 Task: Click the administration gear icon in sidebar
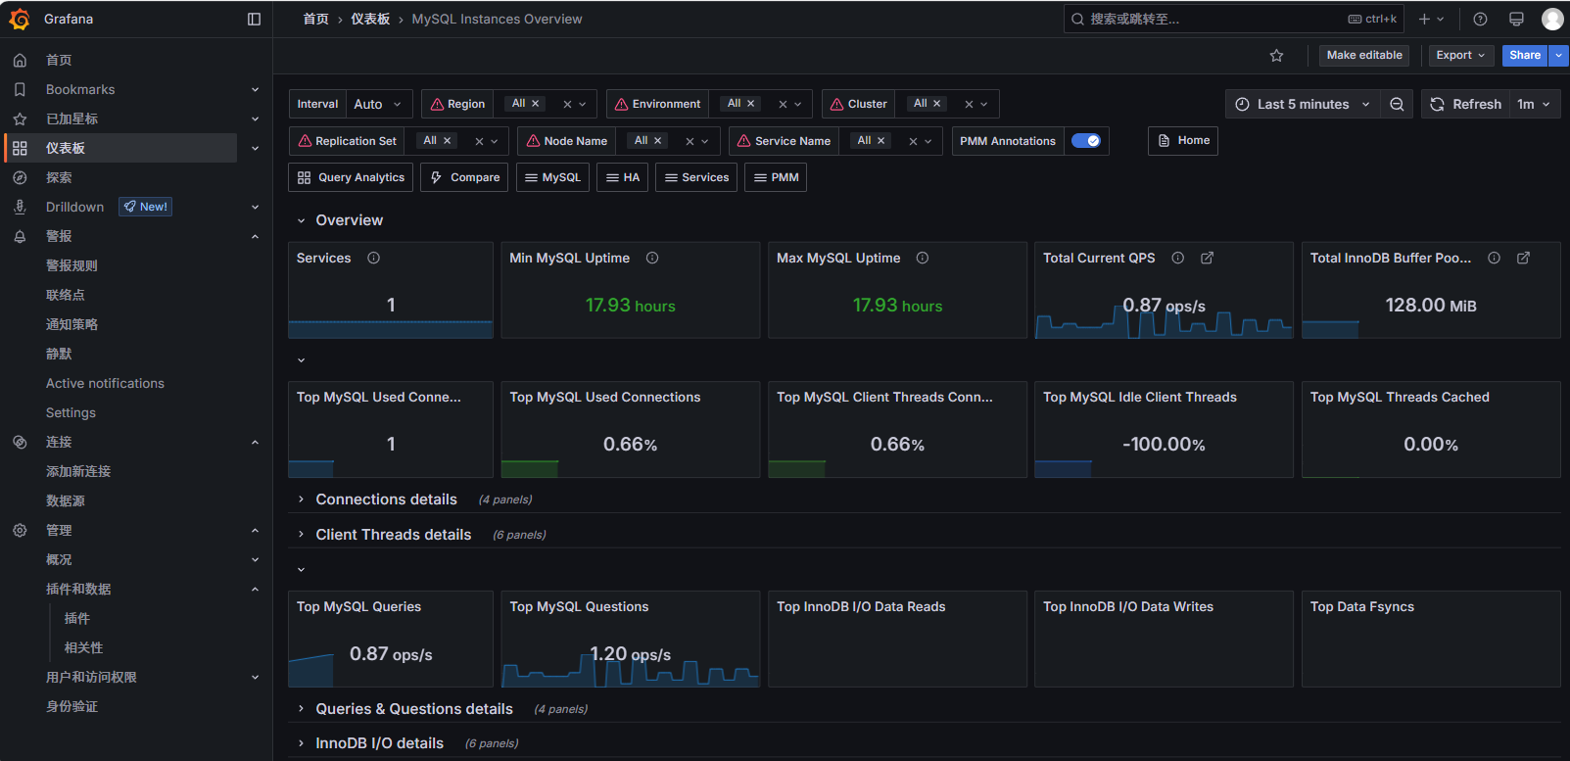click(20, 530)
